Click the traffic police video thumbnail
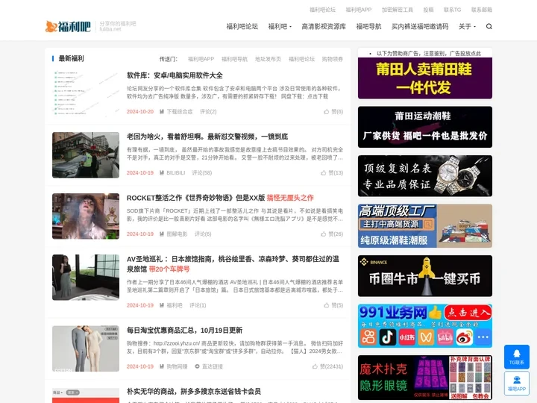Viewport: 537px width, 403px height. (x=86, y=155)
